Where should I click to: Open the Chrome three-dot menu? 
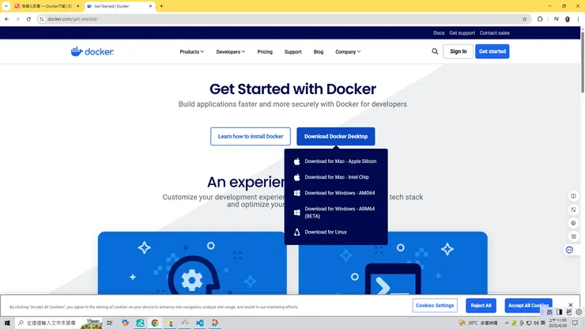pyautogui.click(x=579, y=19)
